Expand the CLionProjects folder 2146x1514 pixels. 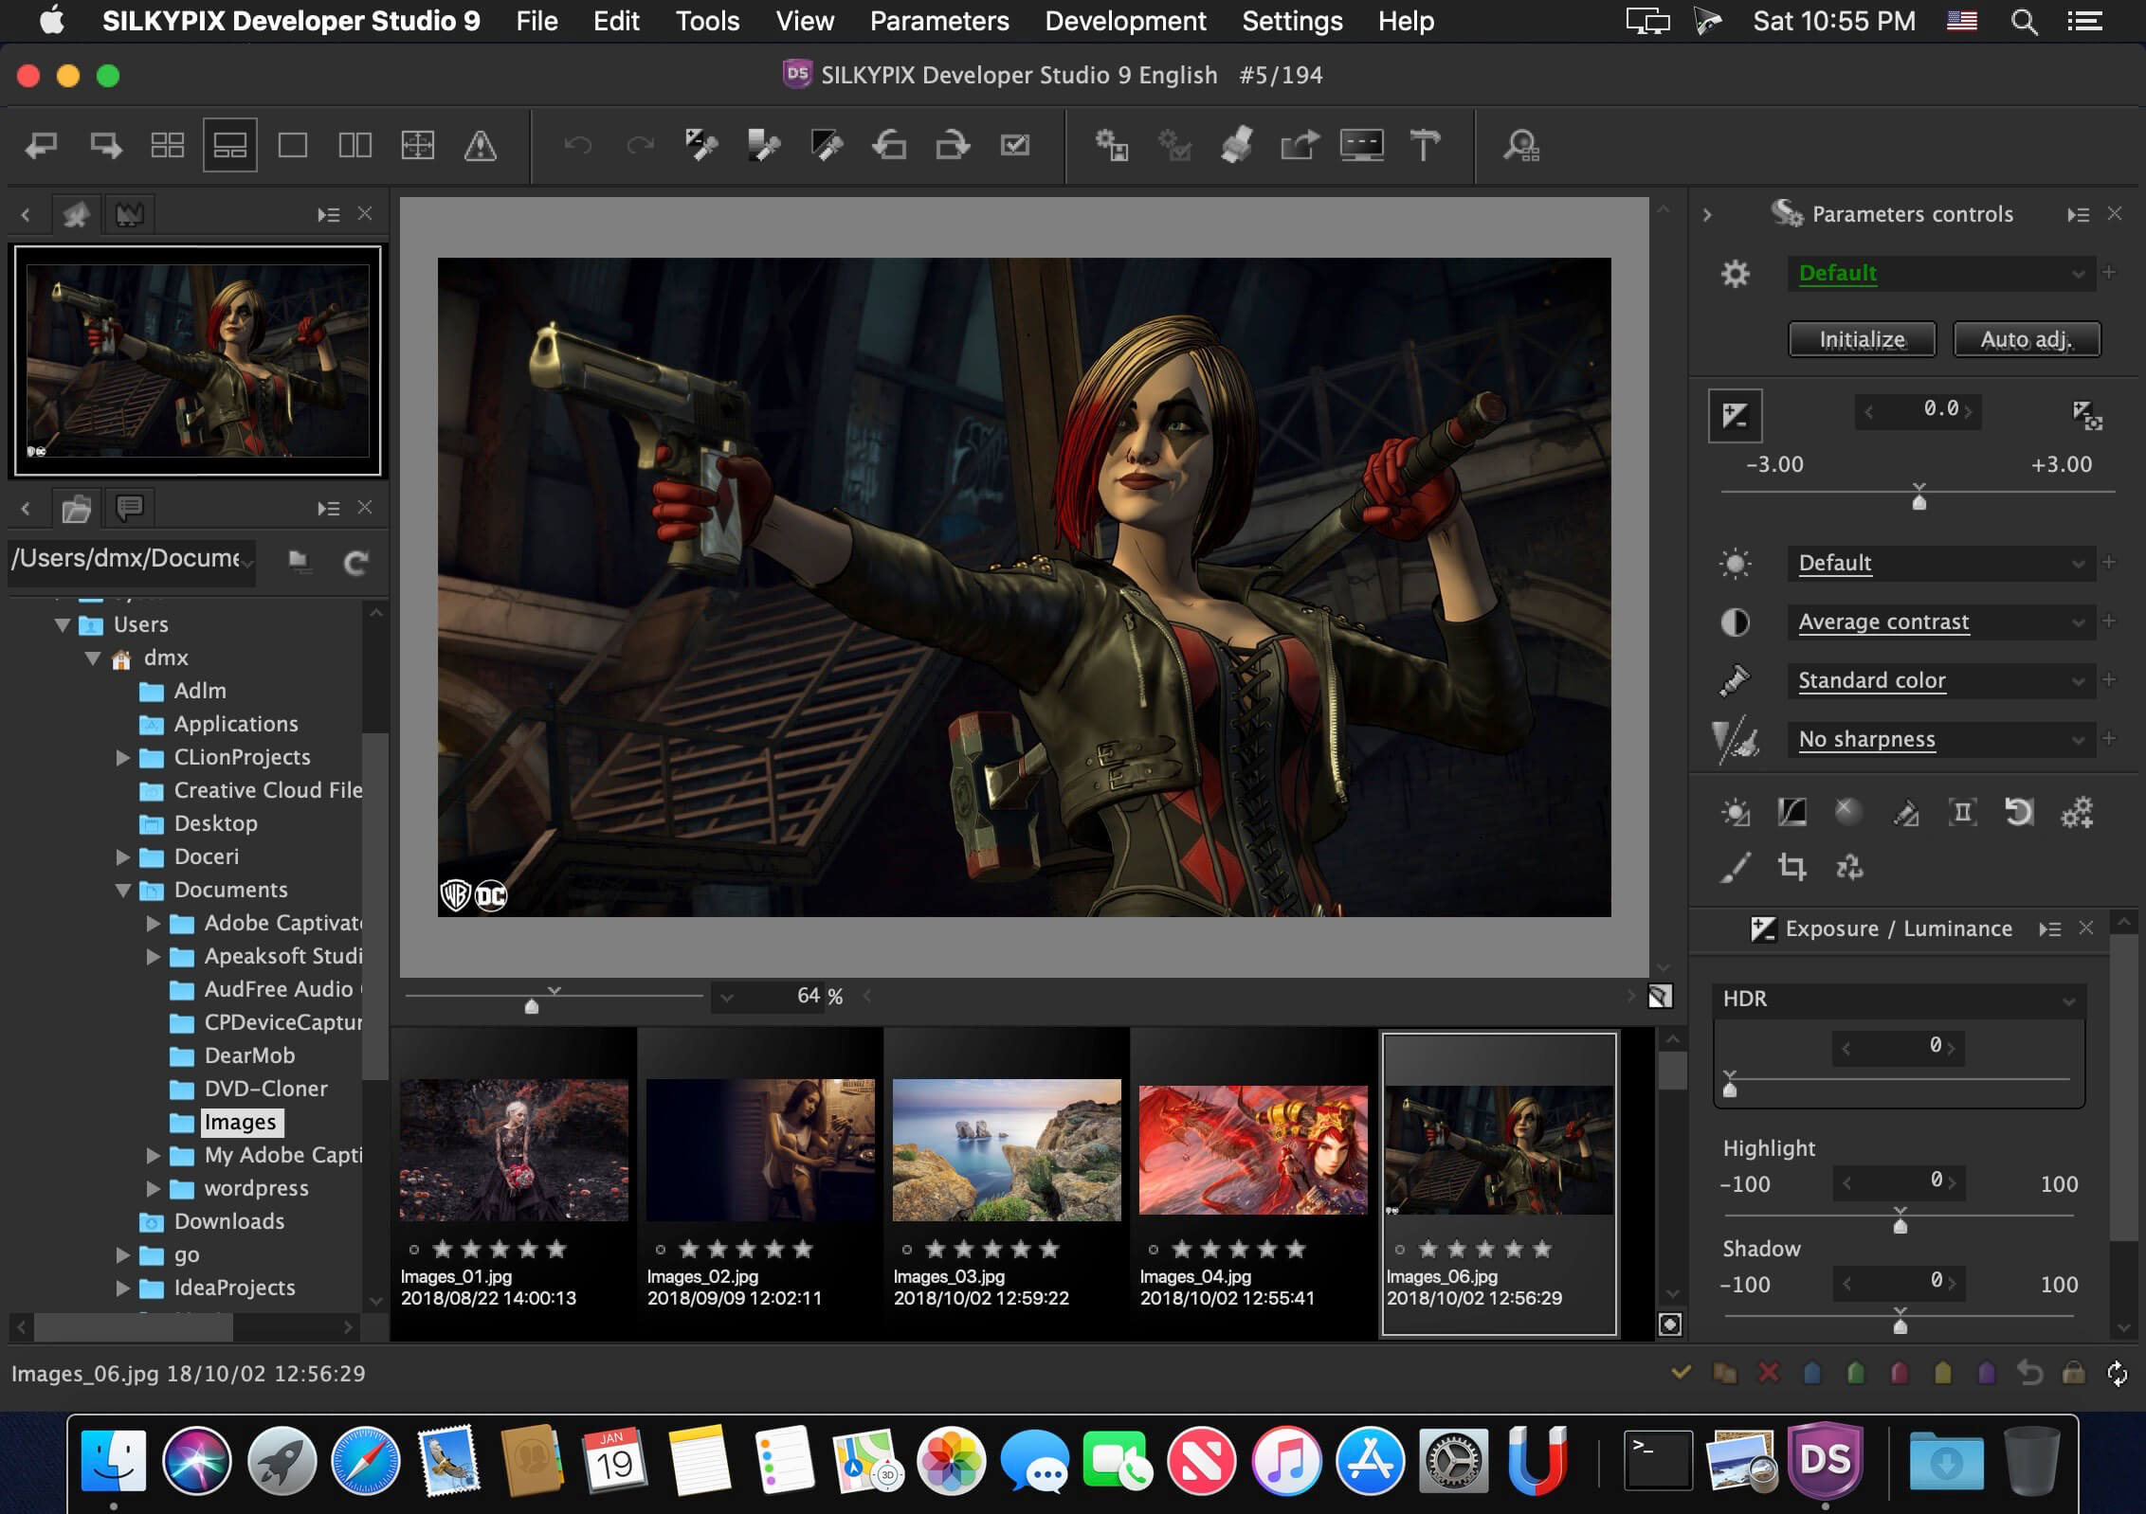click(x=123, y=757)
